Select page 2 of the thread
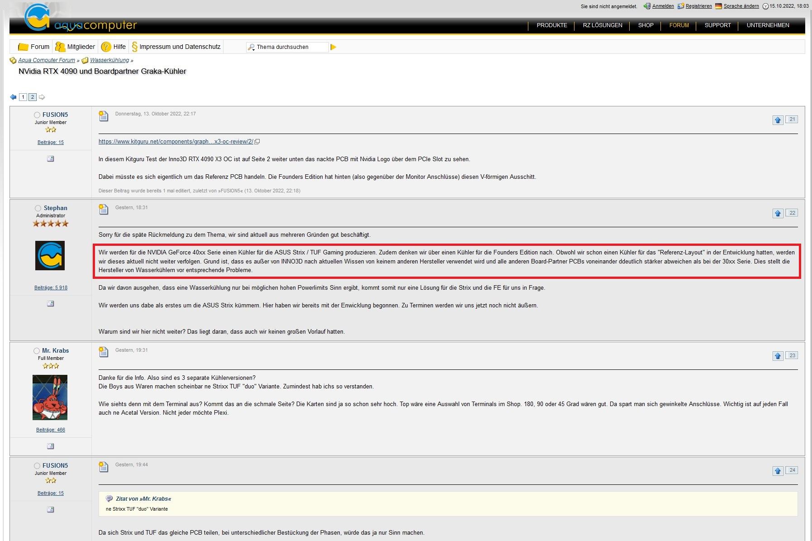The height and width of the screenshot is (541, 812). click(33, 97)
